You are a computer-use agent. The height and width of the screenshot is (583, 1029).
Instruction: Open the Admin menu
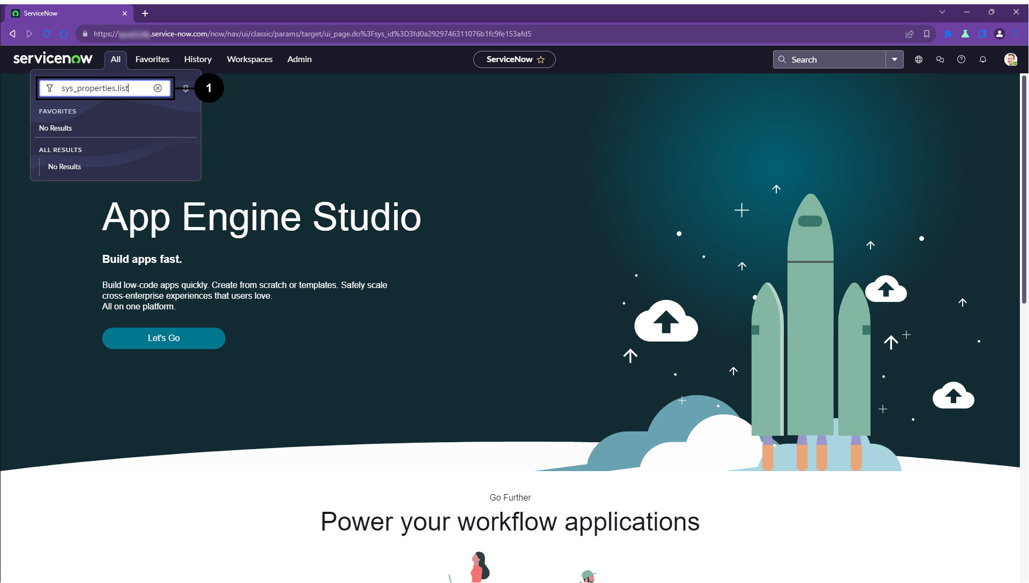click(x=299, y=59)
